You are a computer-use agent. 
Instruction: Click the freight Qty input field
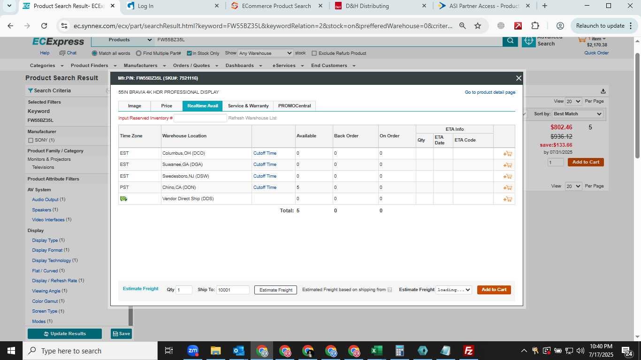[184, 290]
